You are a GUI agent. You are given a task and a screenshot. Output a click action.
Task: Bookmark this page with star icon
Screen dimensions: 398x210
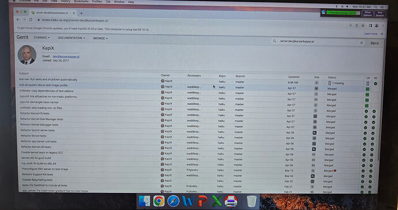tap(363, 25)
